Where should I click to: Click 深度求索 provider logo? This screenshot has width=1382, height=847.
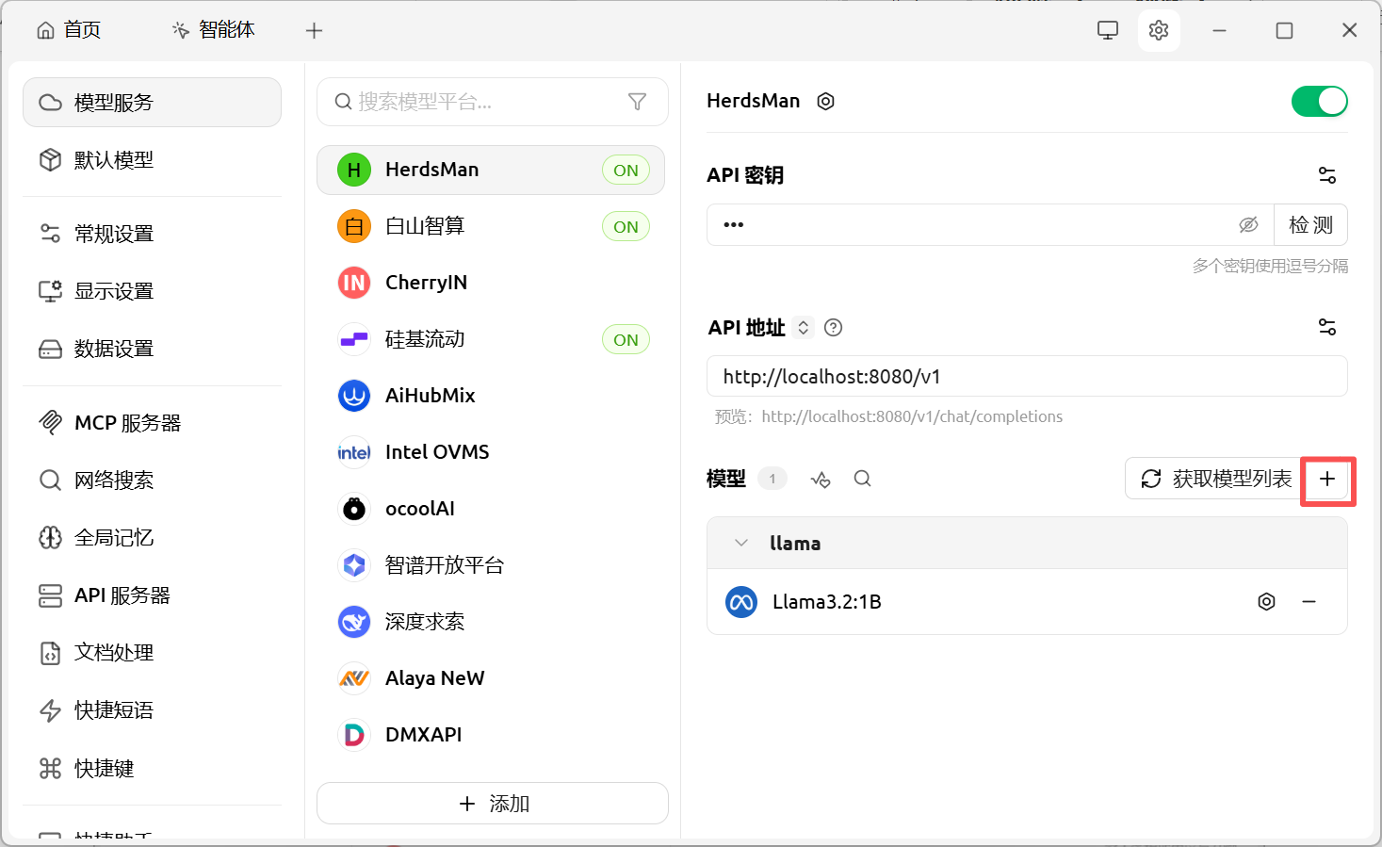(354, 622)
